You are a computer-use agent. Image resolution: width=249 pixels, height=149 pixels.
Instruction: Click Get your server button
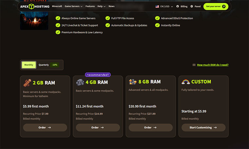216,7
